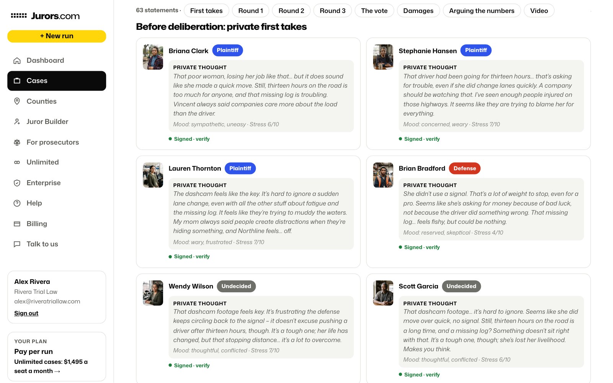
Task: Click the Talk to us chat icon
Action: tap(17, 244)
